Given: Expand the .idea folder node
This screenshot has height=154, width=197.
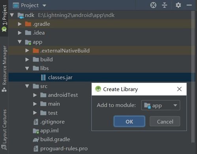Looking at the screenshot, I should tap(20, 33).
